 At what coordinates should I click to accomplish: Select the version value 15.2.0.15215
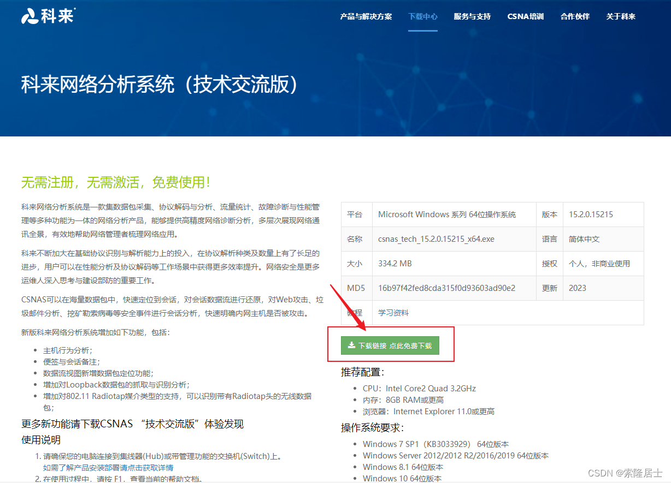591,214
